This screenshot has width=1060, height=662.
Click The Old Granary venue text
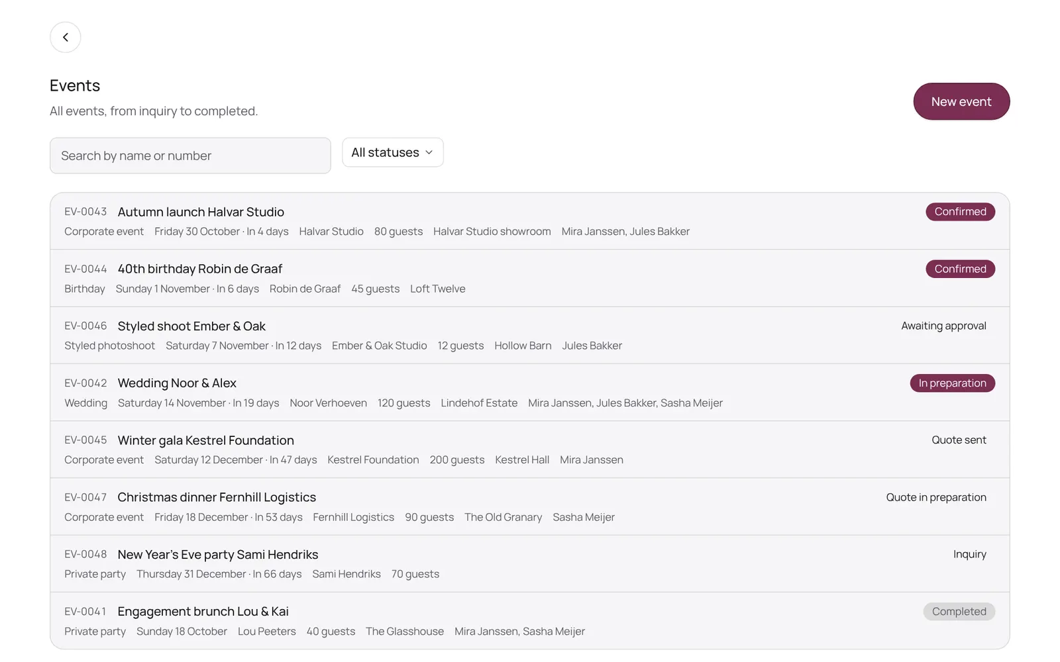pos(503,517)
